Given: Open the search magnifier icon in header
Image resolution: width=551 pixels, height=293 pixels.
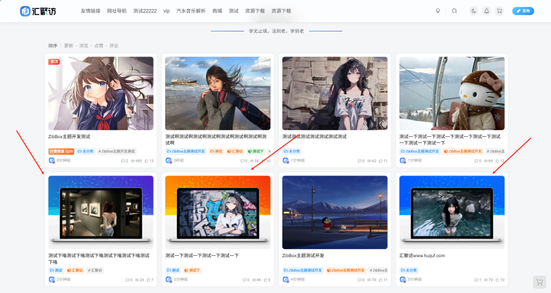Looking at the screenshot, I should [454, 11].
